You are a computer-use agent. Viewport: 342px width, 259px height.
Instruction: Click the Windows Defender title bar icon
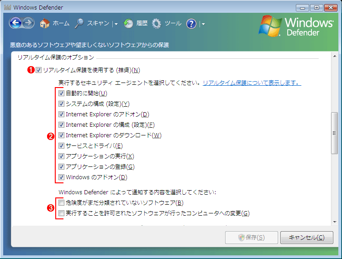[7, 7]
